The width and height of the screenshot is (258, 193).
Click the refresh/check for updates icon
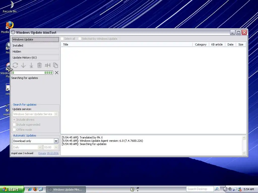(15, 65)
